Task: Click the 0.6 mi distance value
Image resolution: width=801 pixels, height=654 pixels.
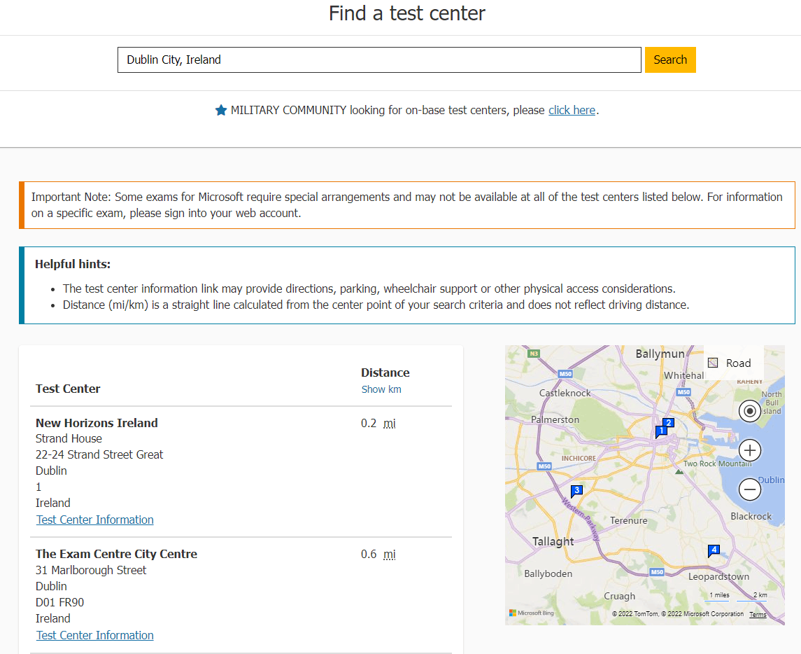Action: (378, 555)
